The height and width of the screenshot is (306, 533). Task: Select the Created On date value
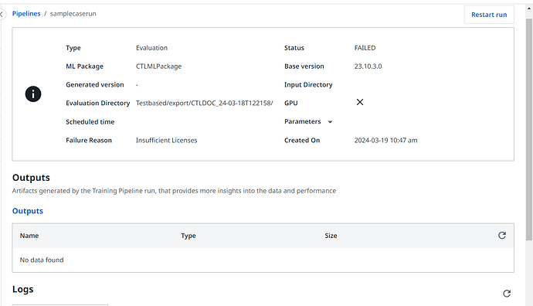point(385,141)
